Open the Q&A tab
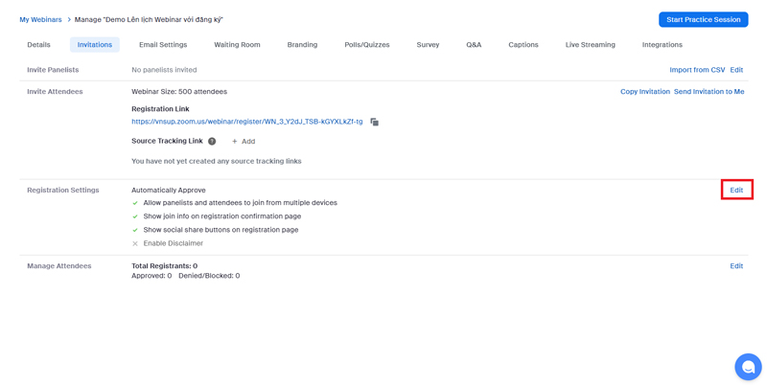The image size is (767, 385). click(x=474, y=44)
